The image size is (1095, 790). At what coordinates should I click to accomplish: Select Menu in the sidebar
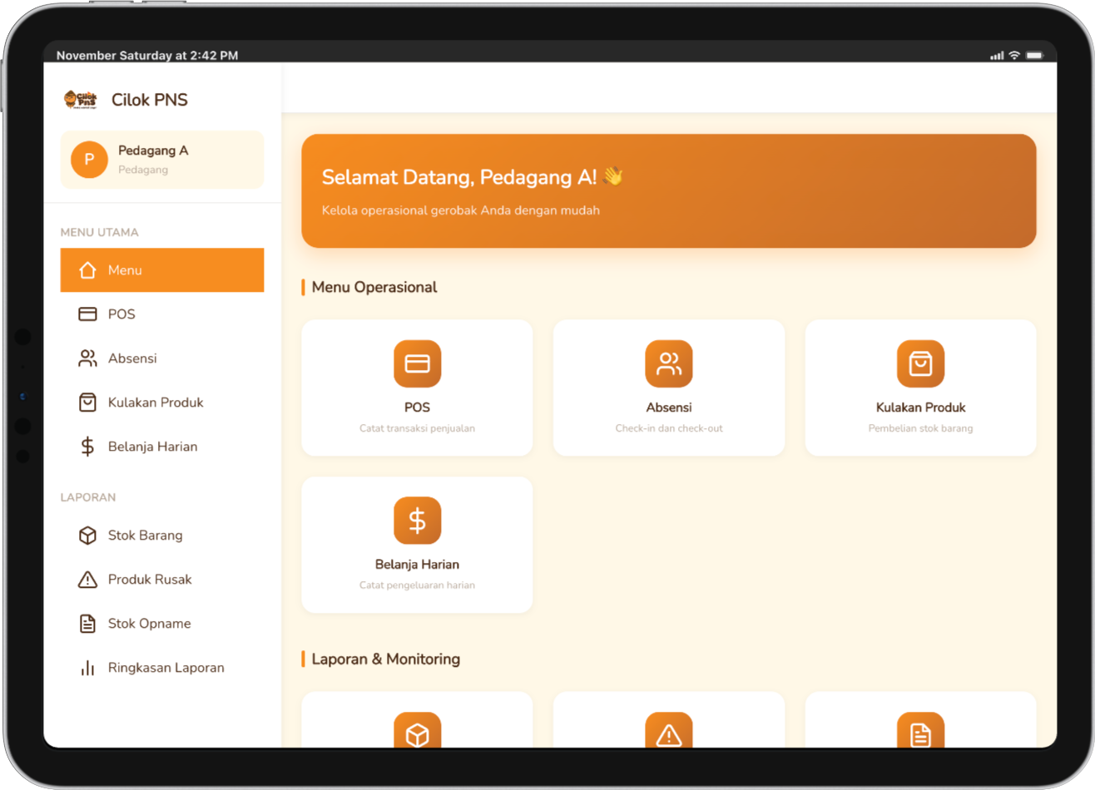coord(161,270)
